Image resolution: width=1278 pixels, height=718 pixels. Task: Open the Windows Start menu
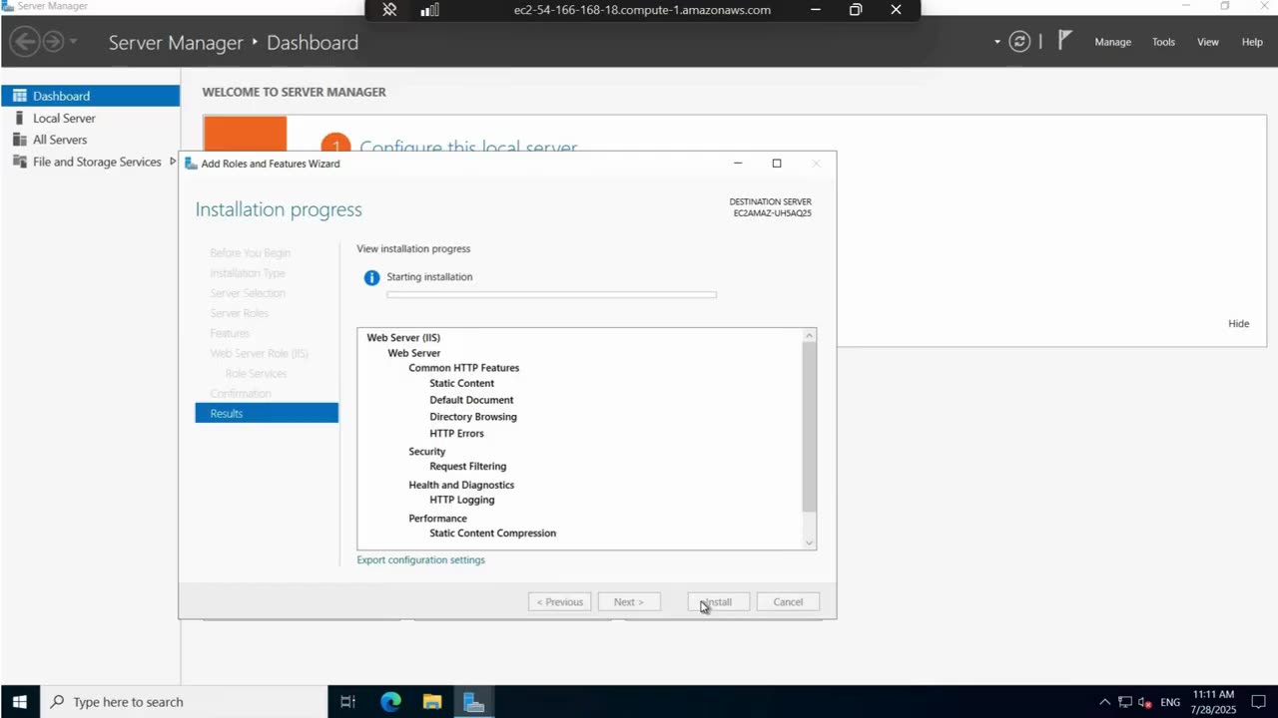[19, 702]
